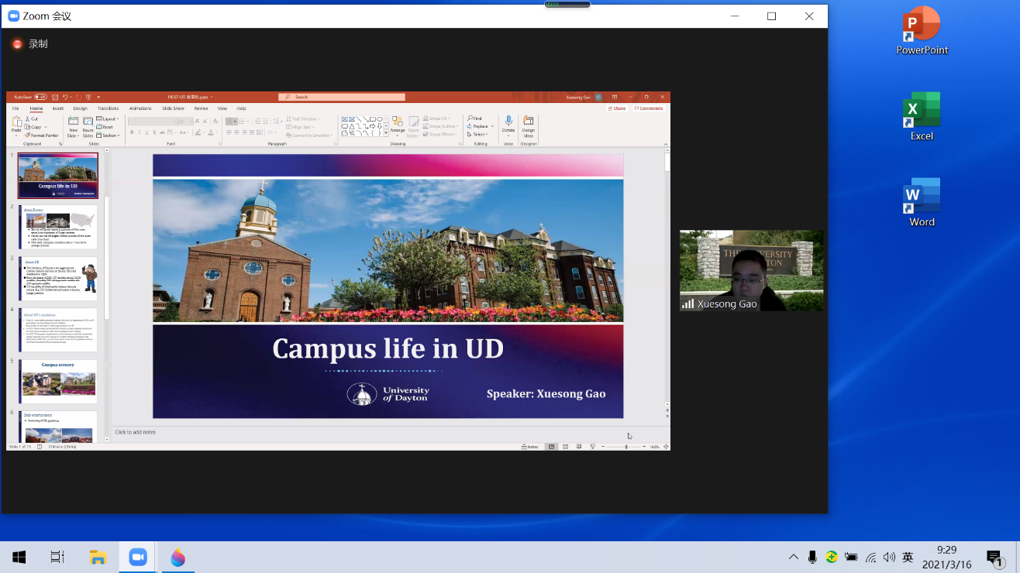Image resolution: width=1020 pixels, height=573 pixels.
Task: Switch to Normal view status bar icon
Action: pyautogui.click(x=551, y=447)
